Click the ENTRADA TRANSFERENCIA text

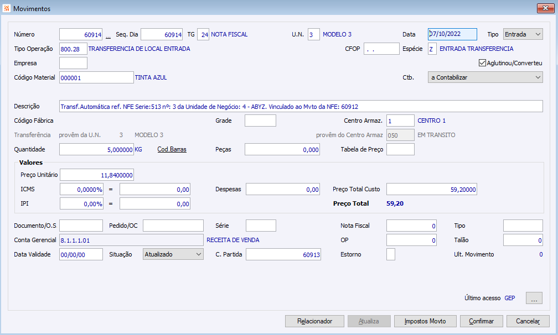click(476, 49)
